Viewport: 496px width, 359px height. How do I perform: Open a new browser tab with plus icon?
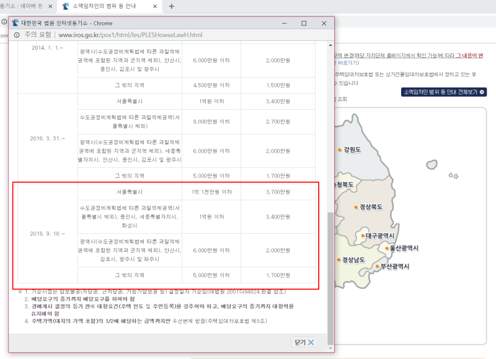[170, 8]
